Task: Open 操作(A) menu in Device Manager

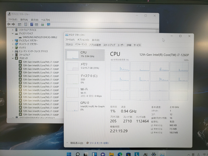Action: tap(24, 20)
